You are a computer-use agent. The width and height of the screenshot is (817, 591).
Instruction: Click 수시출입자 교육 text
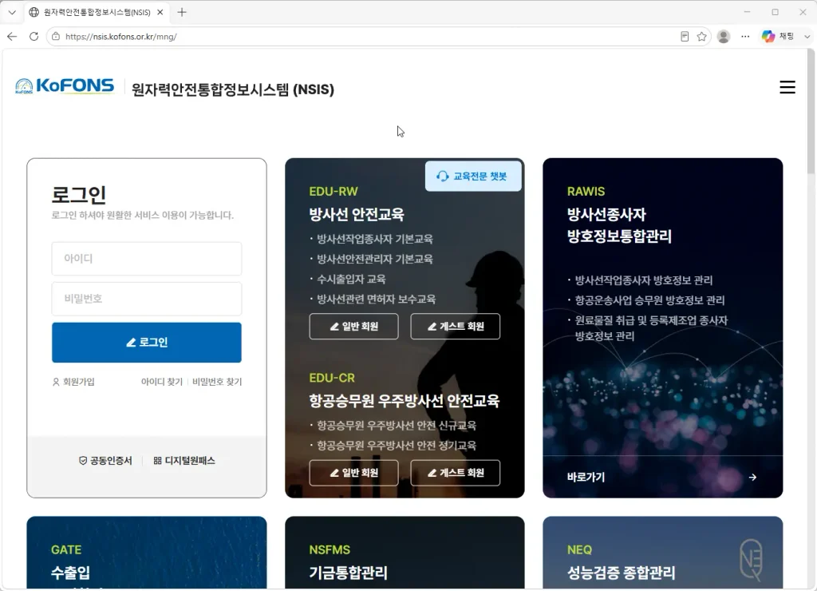(351, 279)
